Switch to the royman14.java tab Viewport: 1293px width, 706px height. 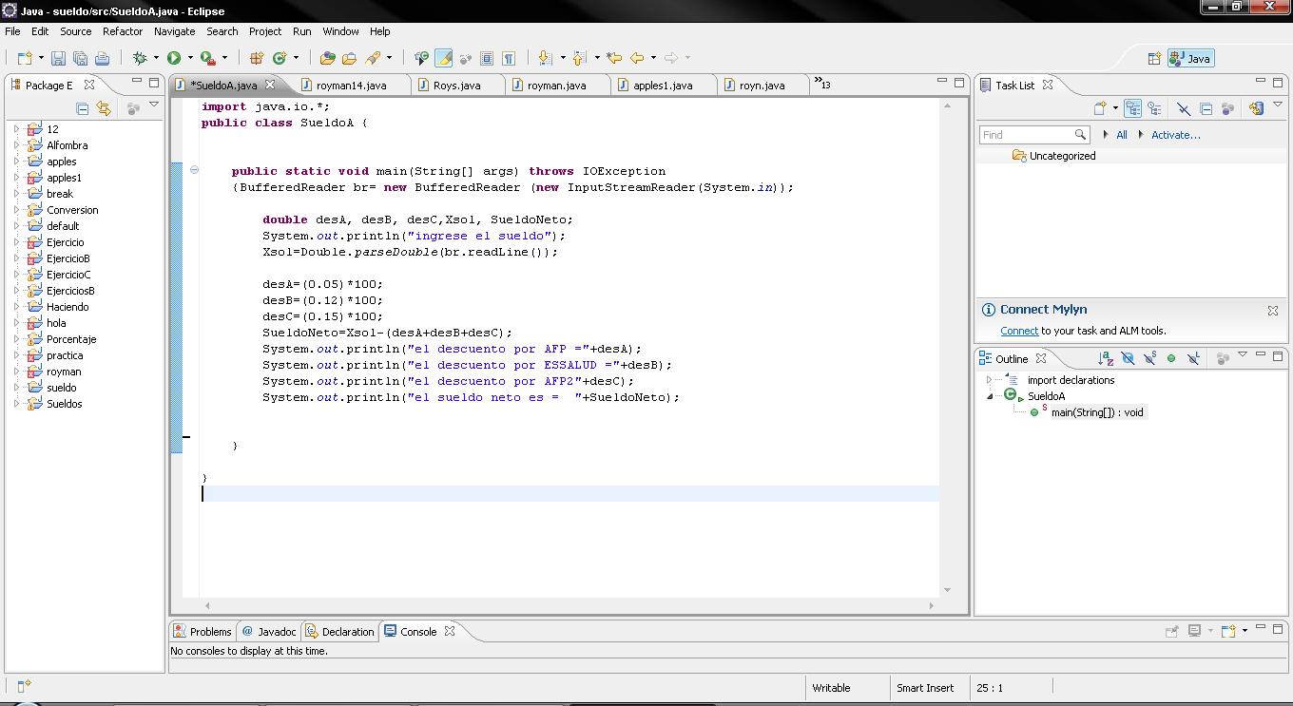352,84
